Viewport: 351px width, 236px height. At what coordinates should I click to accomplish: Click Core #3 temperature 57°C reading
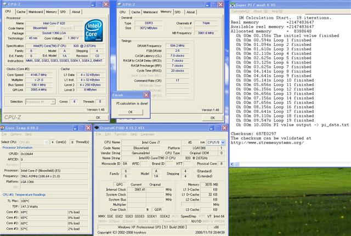tap(43, 229)
